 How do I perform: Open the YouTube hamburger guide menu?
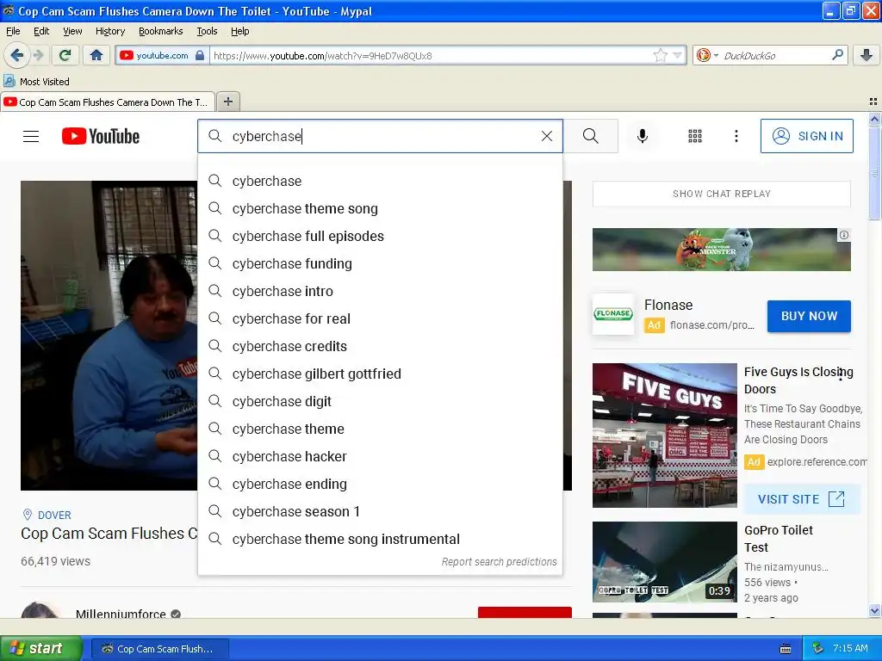tap(31, 136)
